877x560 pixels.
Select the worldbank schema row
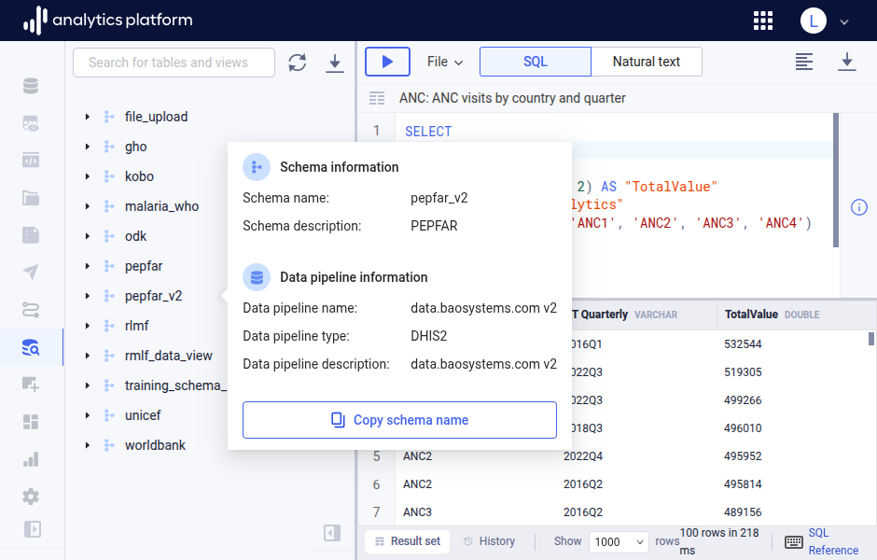[155, 445]
